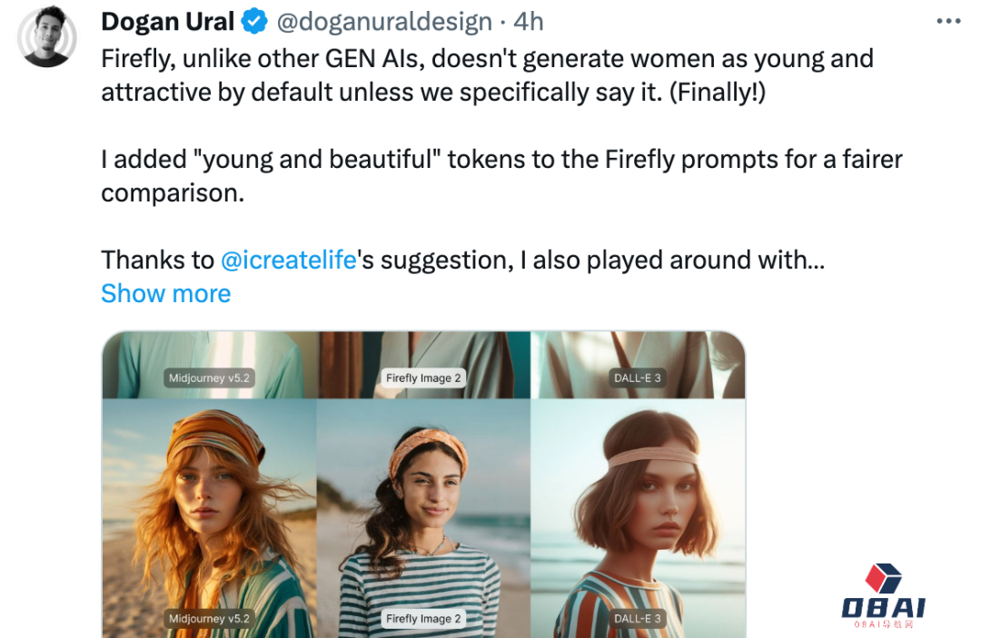Click top Firefly Image 2 label
The height and width of the screenshot is (638, 981).
423,378
